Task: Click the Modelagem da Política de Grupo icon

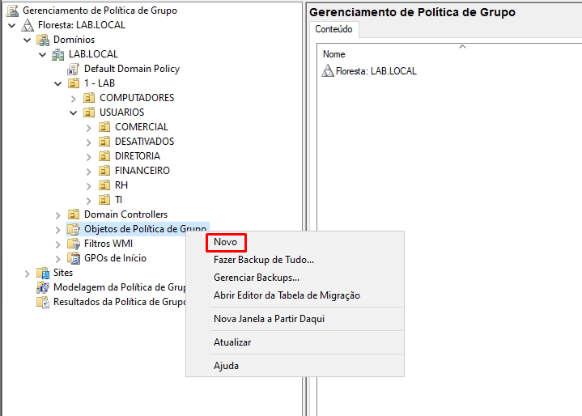Action: click(x=43, y=287)
